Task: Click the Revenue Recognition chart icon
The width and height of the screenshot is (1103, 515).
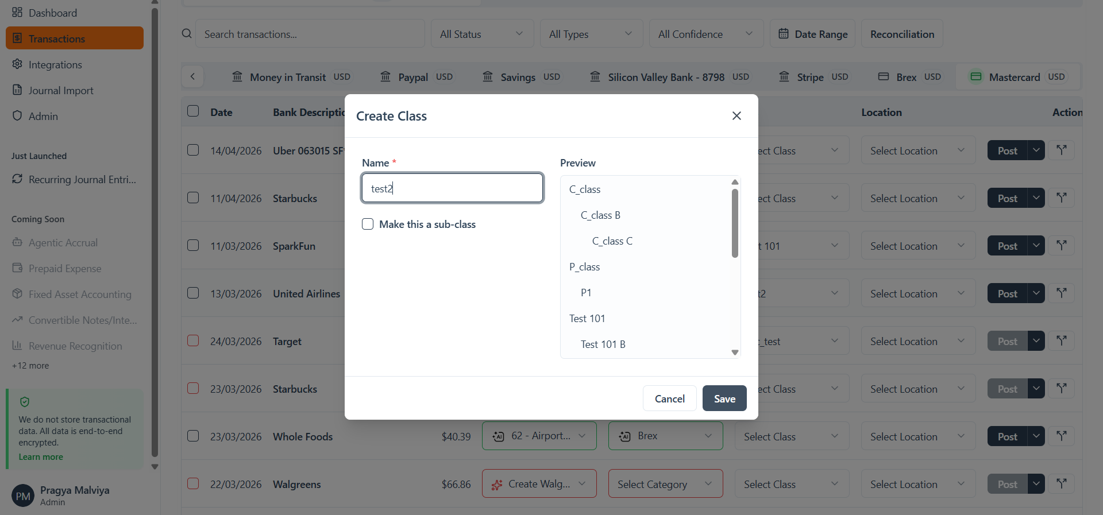Action: point(17,346)
